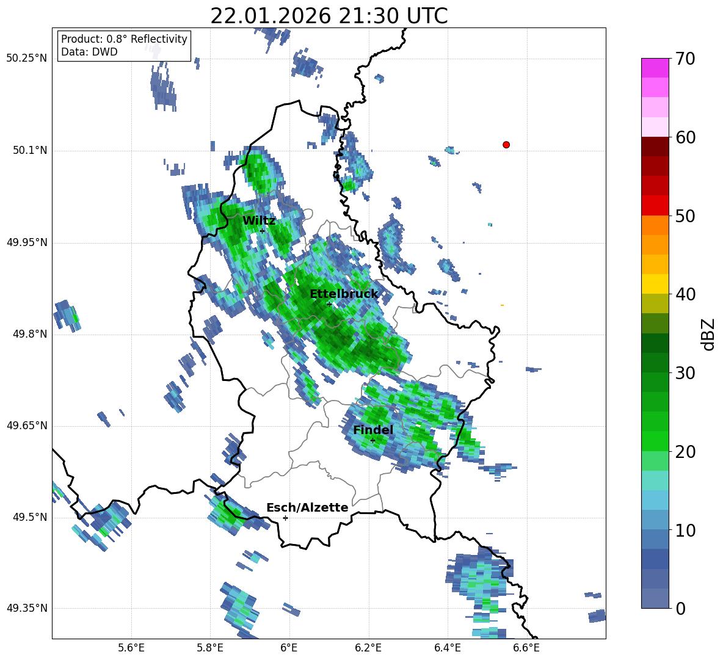Click the yellow 40 dBZ colorbar segment

tap(655, 284)
